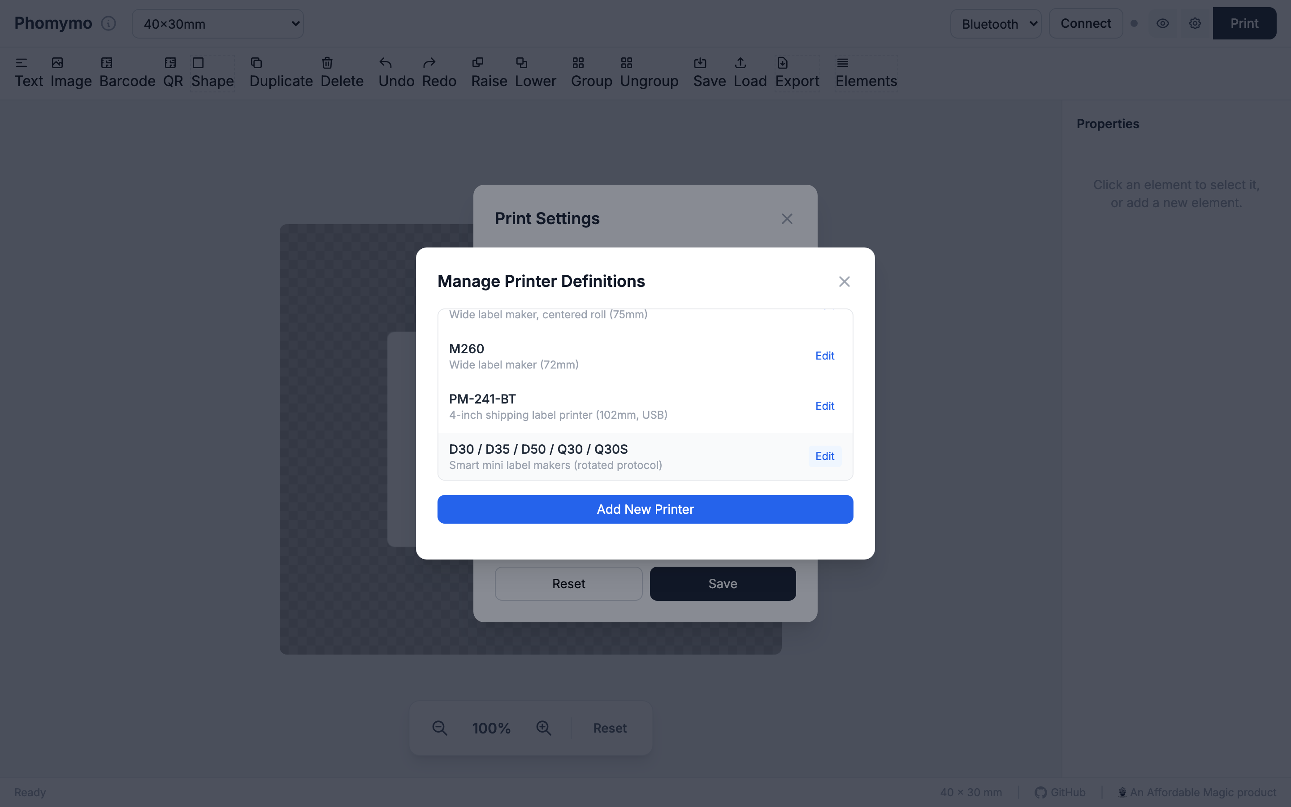This screenshot has height=807, width=1291.
Task: Open the settings gear icon
Action: 1195,23
